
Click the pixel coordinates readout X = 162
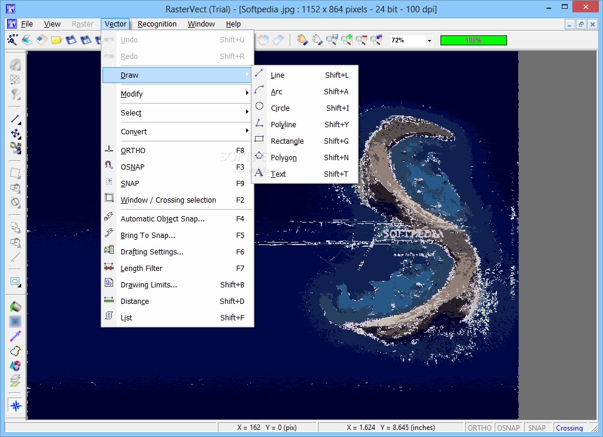pyautogui.click(x=267, y=428)
